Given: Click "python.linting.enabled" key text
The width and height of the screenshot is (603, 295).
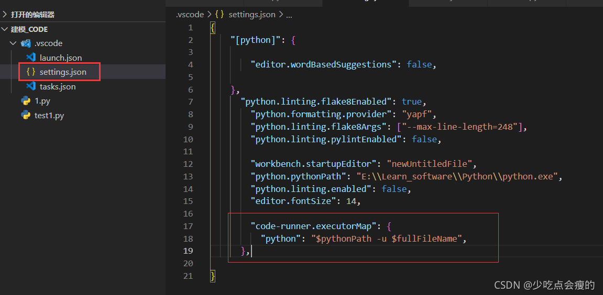Looking at the screenshot, I should (x=311, y=189).
